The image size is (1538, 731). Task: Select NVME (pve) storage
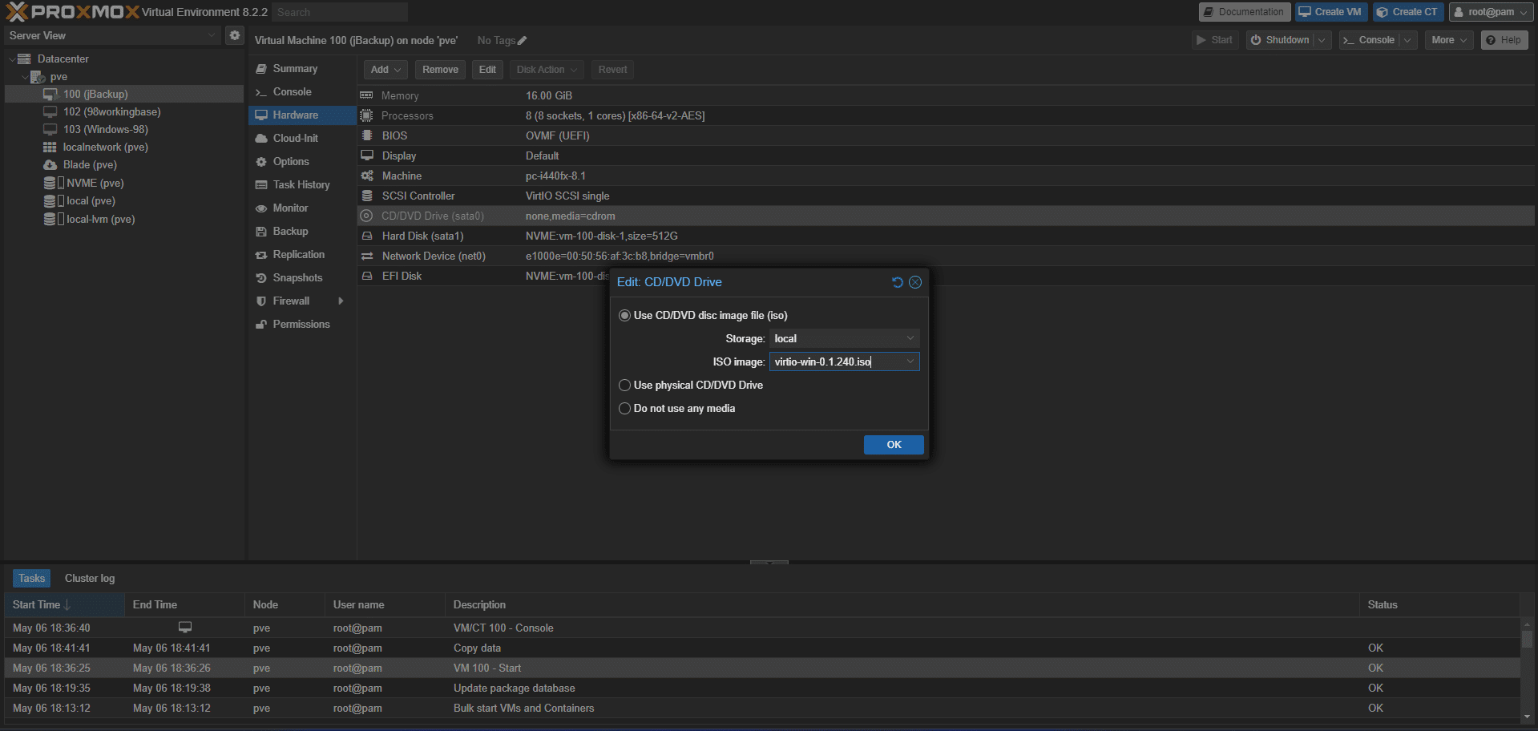pyautogui.click(x=95, y=183)
